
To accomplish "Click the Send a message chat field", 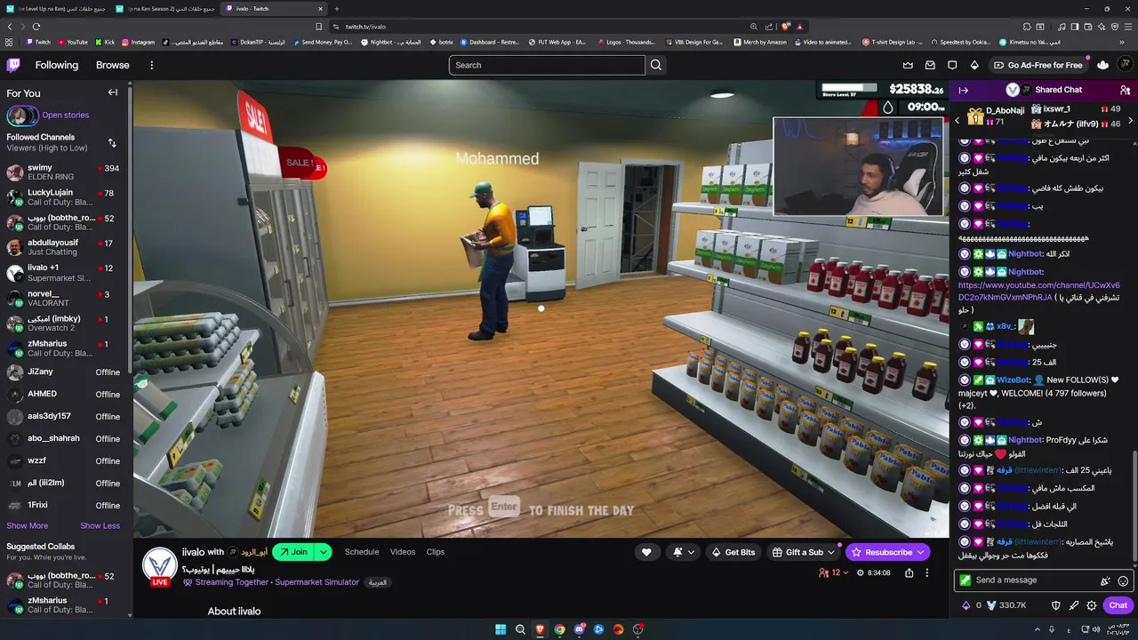I will 1043,580.
